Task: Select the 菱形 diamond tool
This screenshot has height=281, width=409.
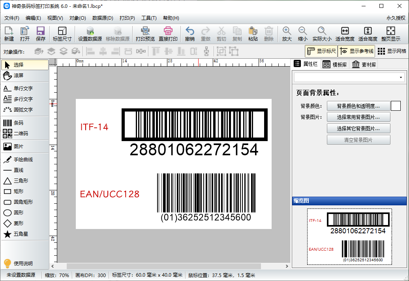Action: 25,223
